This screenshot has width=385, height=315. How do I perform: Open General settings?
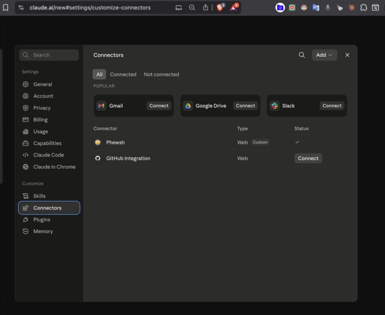pos(49,85)
